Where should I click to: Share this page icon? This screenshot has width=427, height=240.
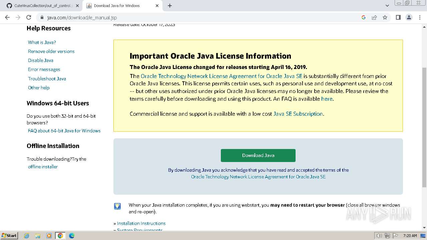[374, 17]
